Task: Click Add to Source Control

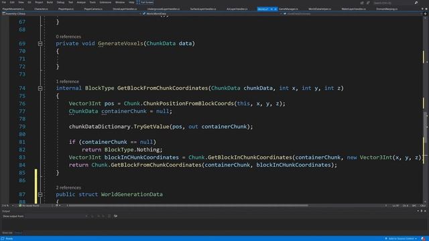Action: [401, 239]
